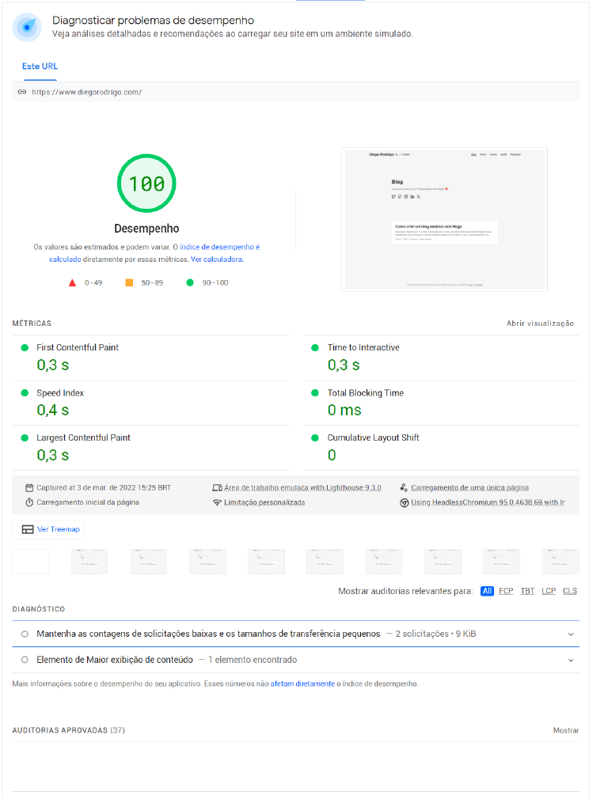The width and height of the screenshot is (608, 799).
Task: Click the last filmstrip thumbnail
Action: pos(560,562)
